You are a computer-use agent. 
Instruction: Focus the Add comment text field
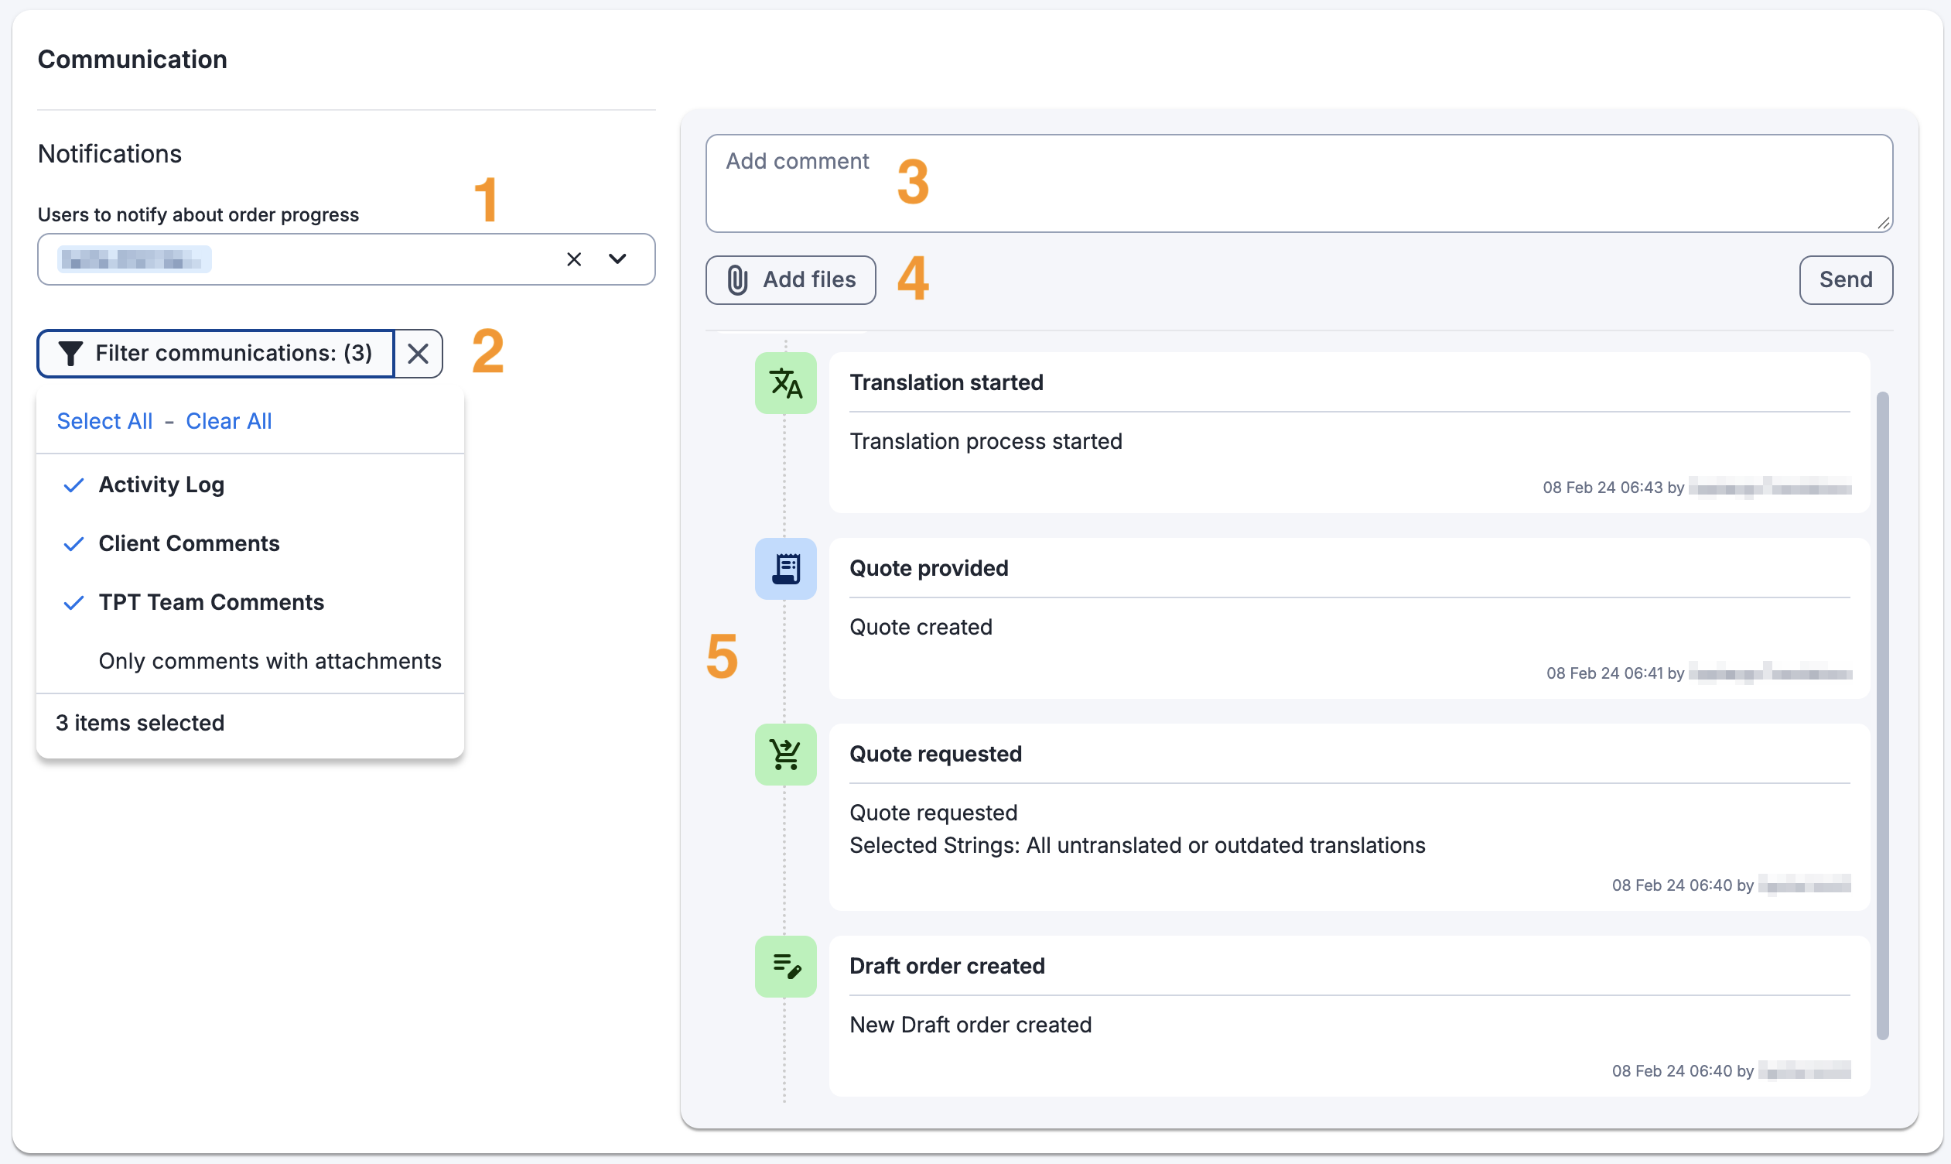tap(1299, 183)
